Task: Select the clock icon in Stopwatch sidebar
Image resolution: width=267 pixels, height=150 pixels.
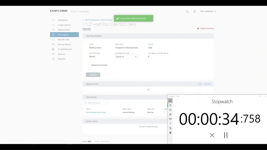Action: click(x=170, y=110)
